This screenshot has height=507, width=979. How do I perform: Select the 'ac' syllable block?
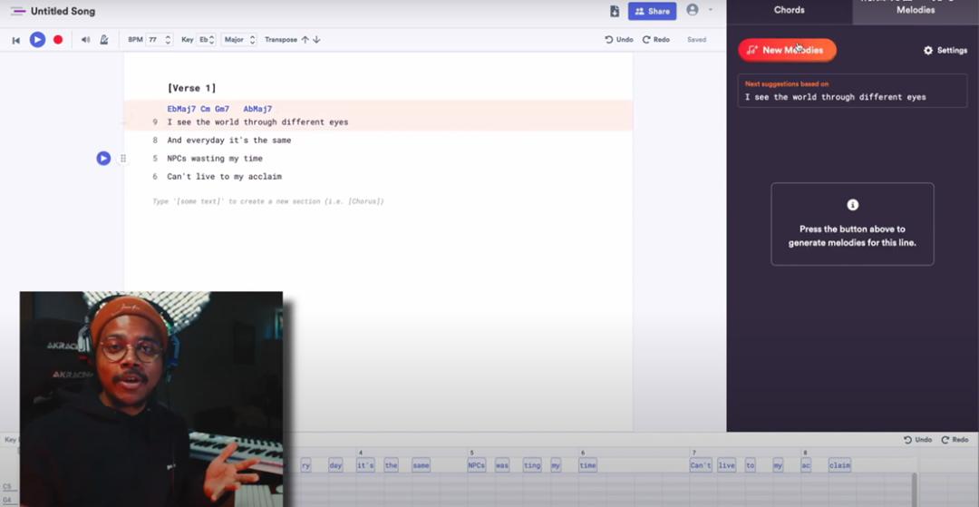806,465
